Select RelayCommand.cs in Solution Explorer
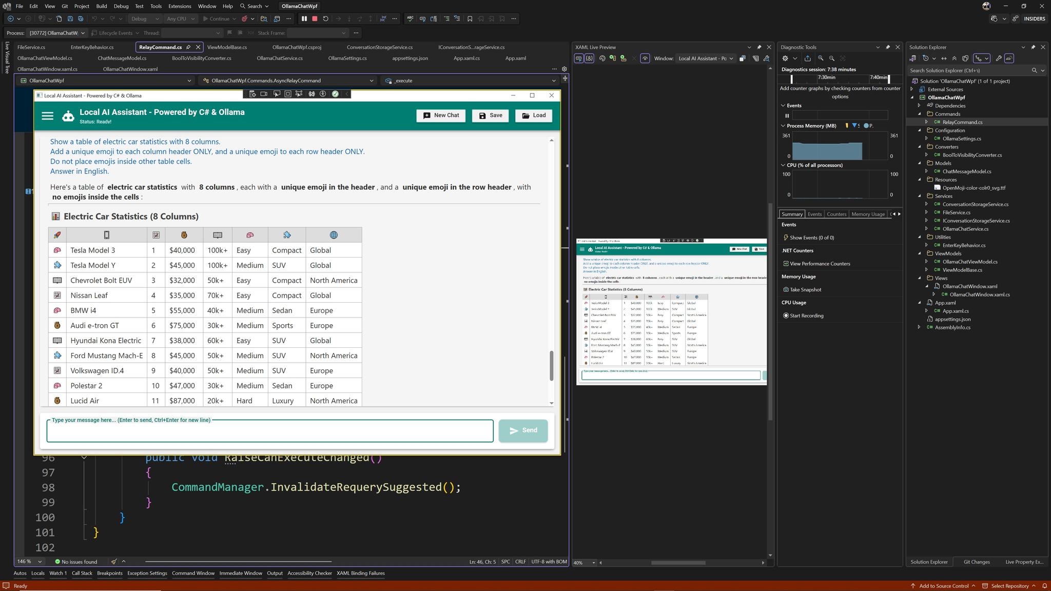 tap(962, 122)
